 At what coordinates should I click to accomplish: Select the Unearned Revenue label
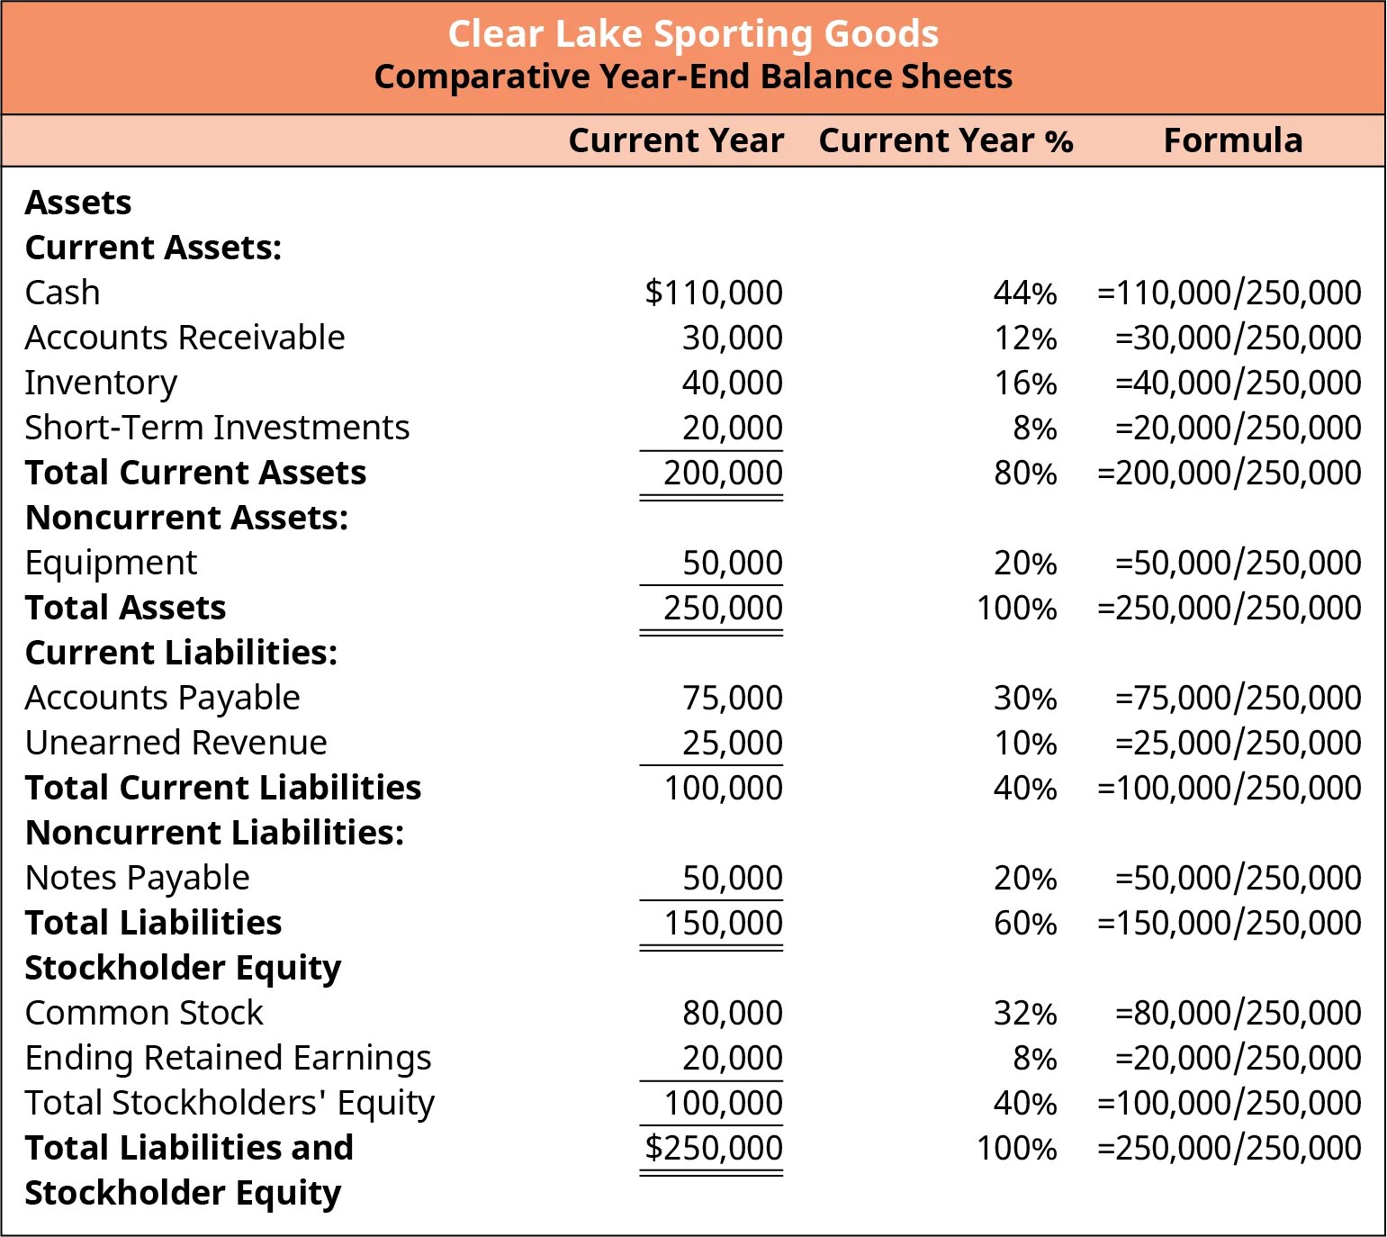[x=176, y=743]
